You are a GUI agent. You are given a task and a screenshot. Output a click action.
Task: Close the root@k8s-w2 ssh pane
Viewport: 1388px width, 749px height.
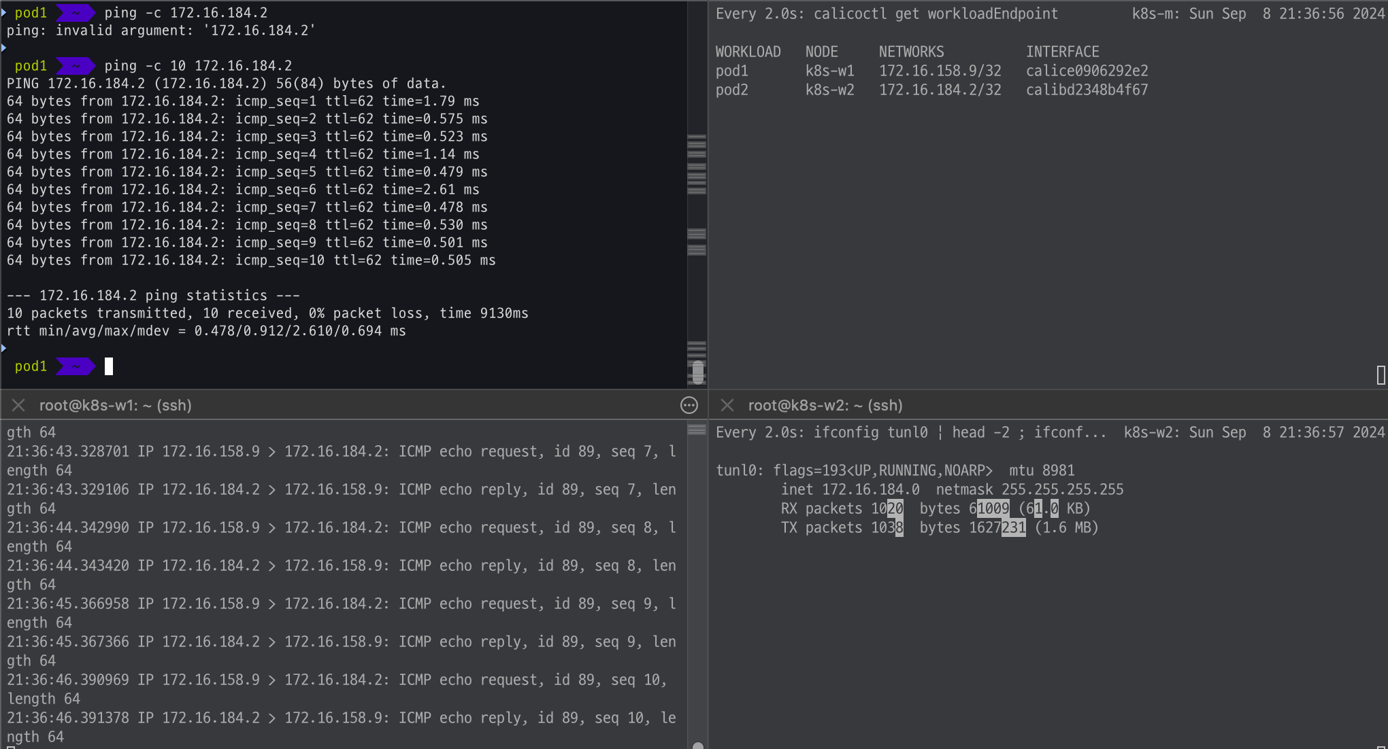(727, 405)
